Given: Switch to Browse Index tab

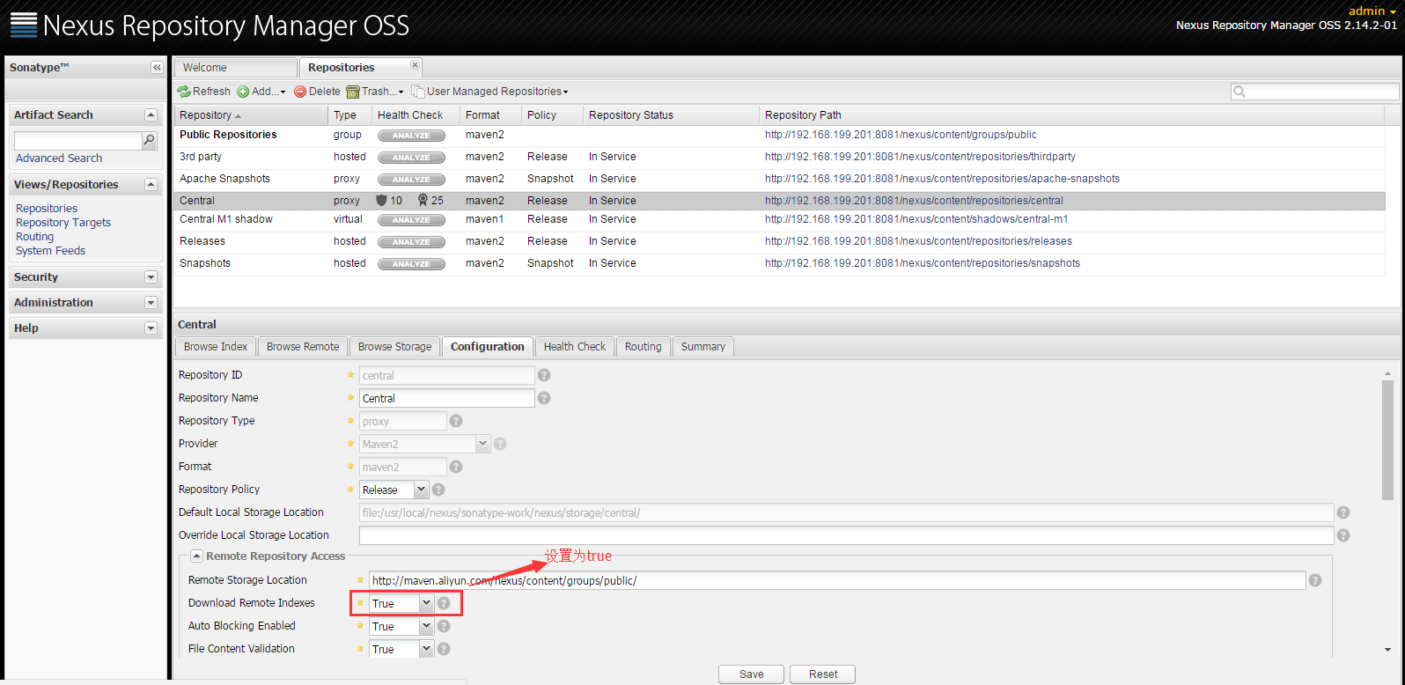Looking at the screenshot, I should 216,347.
